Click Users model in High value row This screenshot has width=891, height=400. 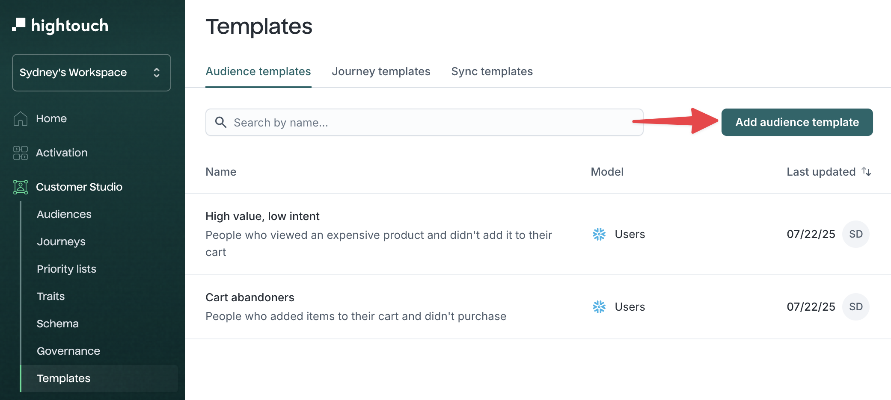tap(630, 234)
